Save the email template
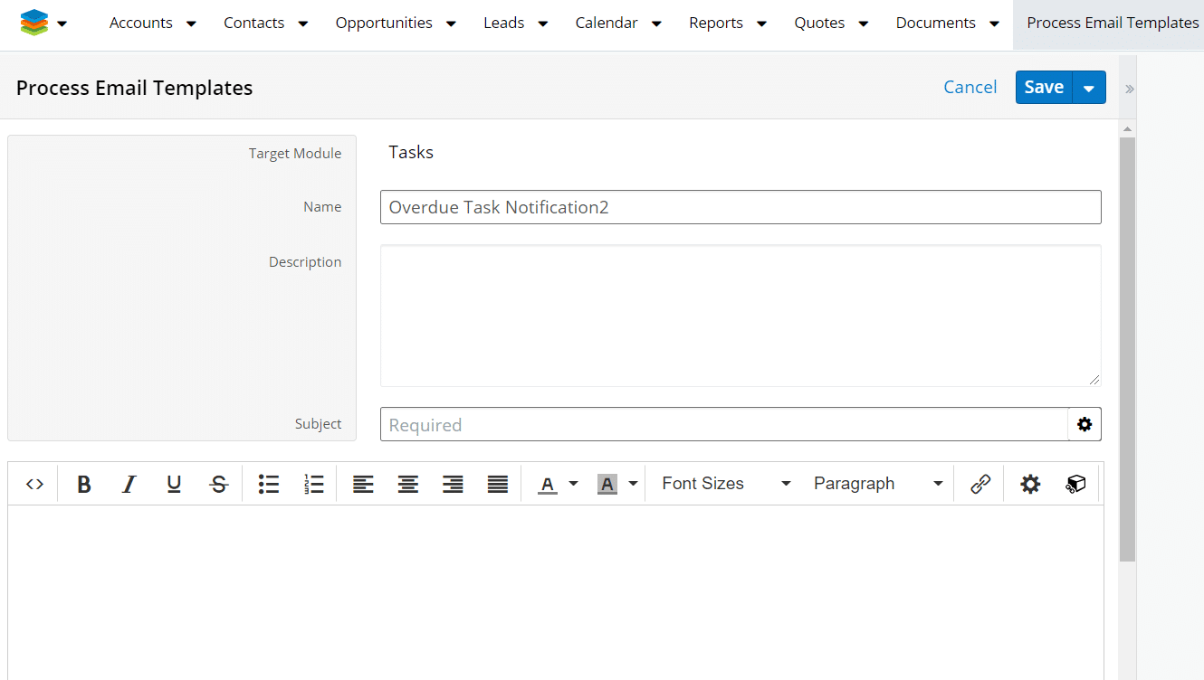Screen dimensions: 1204x680 pyautogui.click(x=1044, y=87)
